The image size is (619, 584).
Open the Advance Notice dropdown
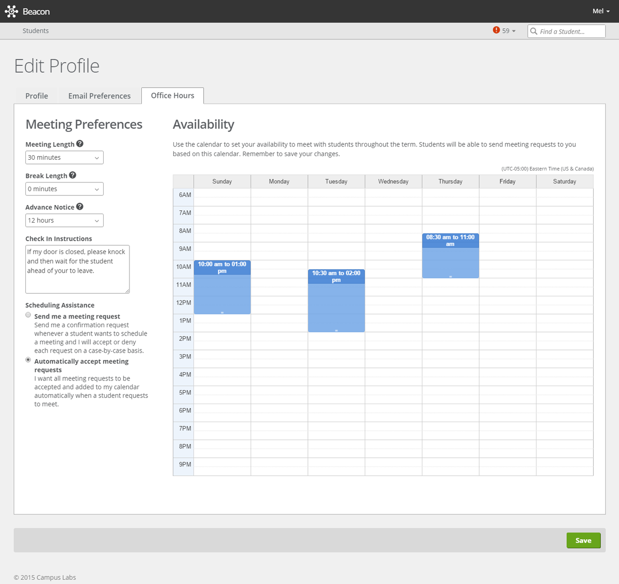[x=64, y=220]
